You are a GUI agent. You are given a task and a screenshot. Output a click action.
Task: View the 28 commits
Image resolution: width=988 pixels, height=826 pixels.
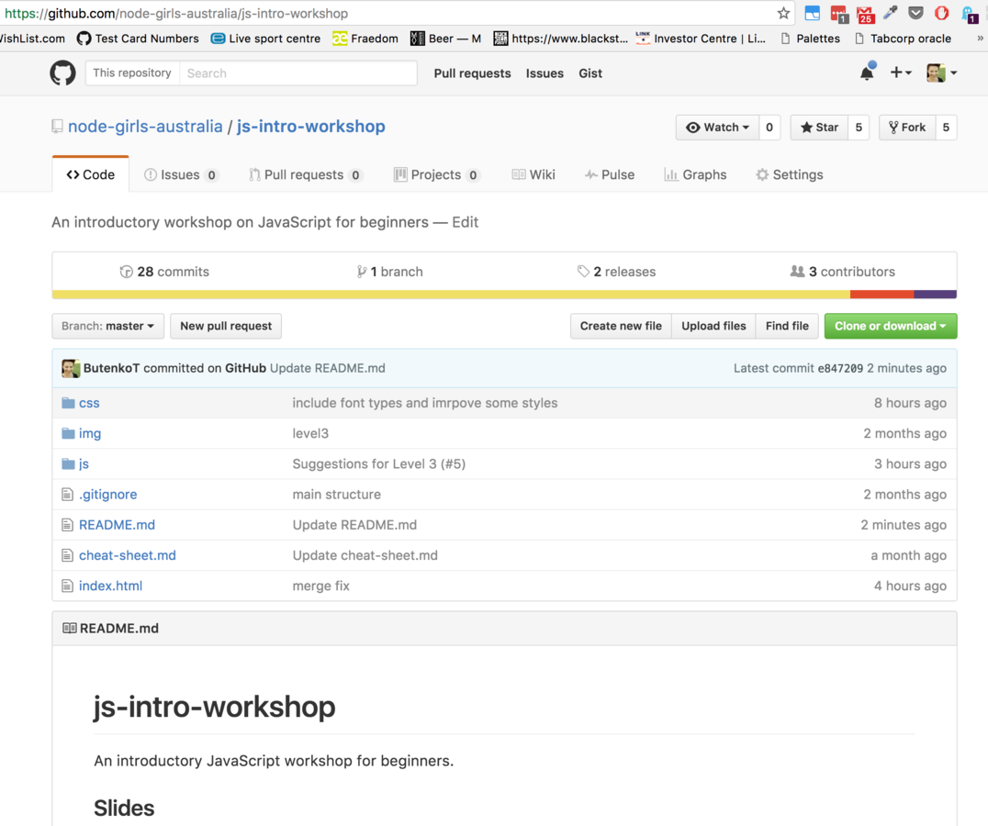click(x=164, y=272)
